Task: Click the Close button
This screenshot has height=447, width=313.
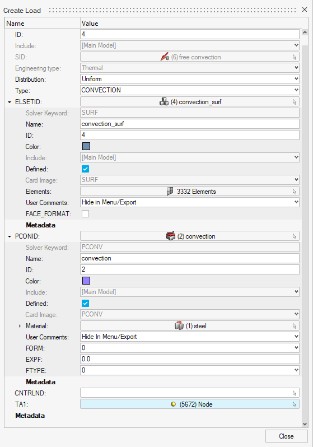Action: tap(287, 436)
